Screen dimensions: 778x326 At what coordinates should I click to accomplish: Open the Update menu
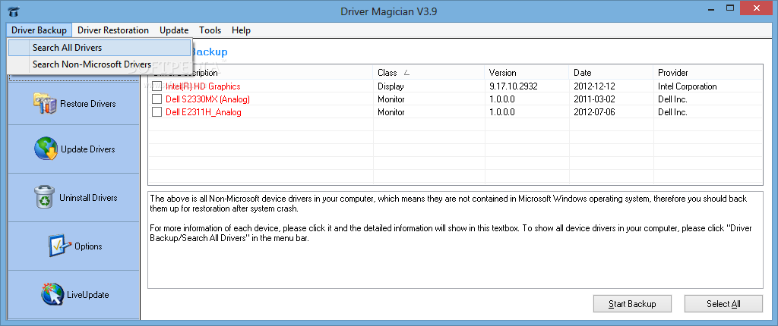click(x=174, y=30)
